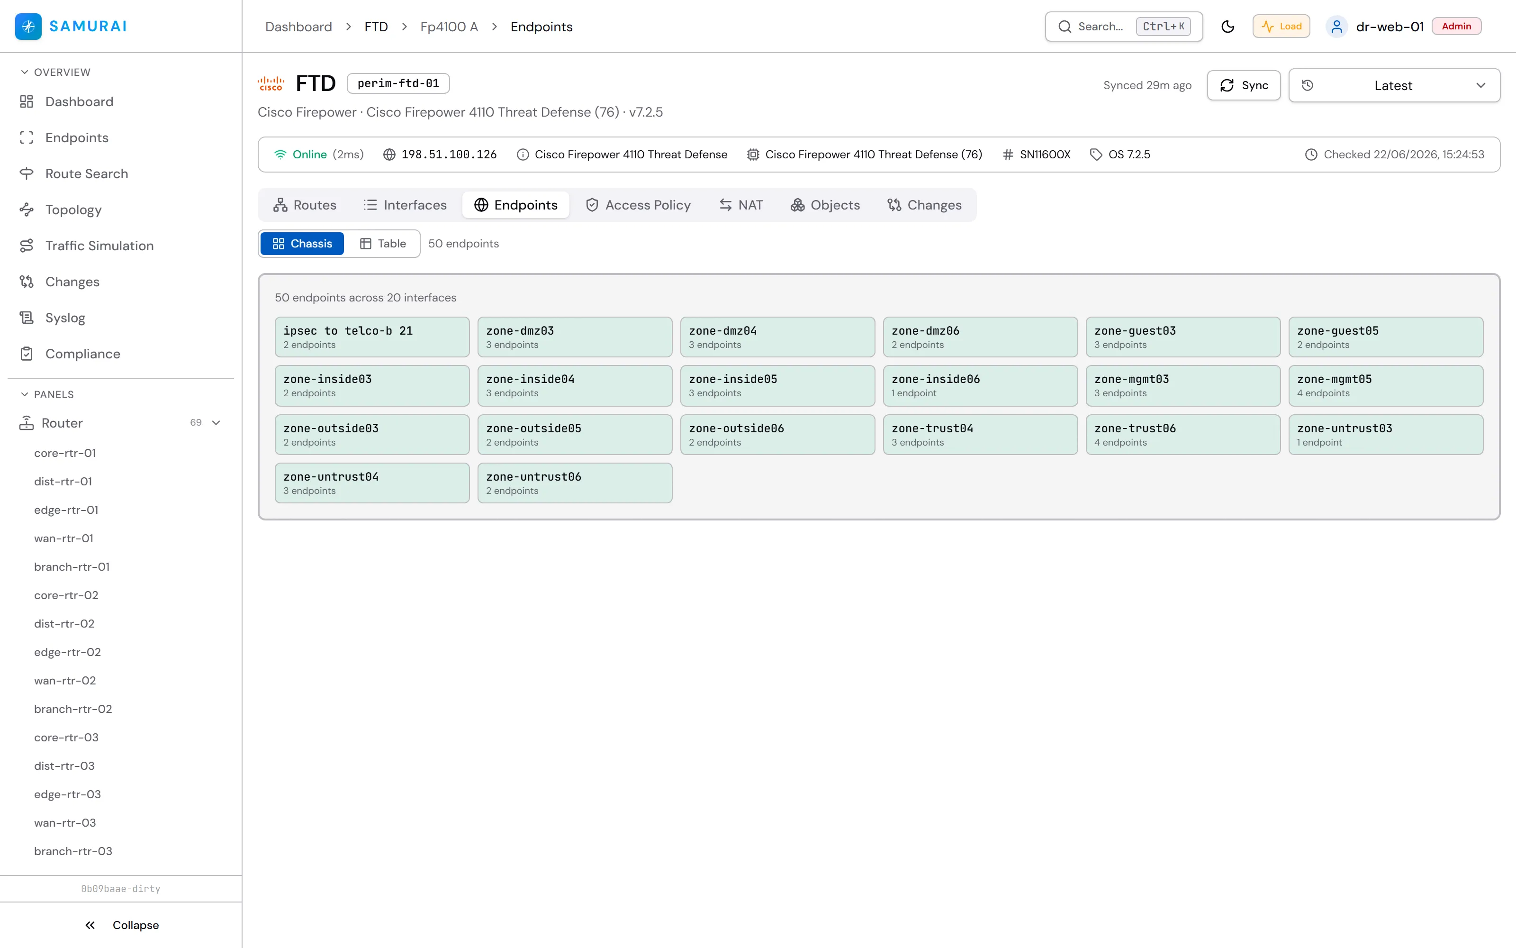This screenshot has height=948, width=1516.
Task: Click the serial number hash icon
Action: [x=1008, y=154]
